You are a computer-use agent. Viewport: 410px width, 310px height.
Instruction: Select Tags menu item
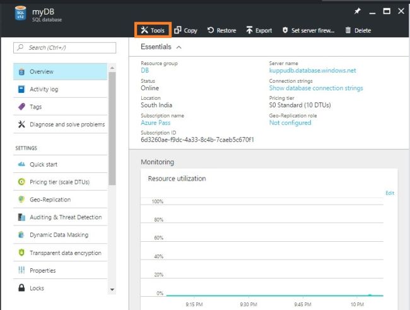point(35,107)
